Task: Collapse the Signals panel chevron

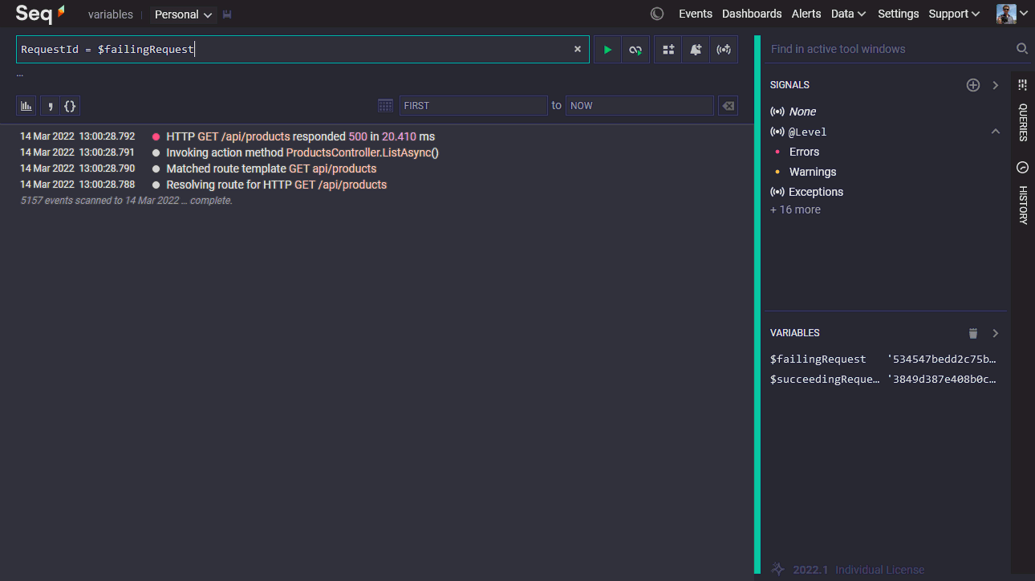Action: click(x=996, y=85)
